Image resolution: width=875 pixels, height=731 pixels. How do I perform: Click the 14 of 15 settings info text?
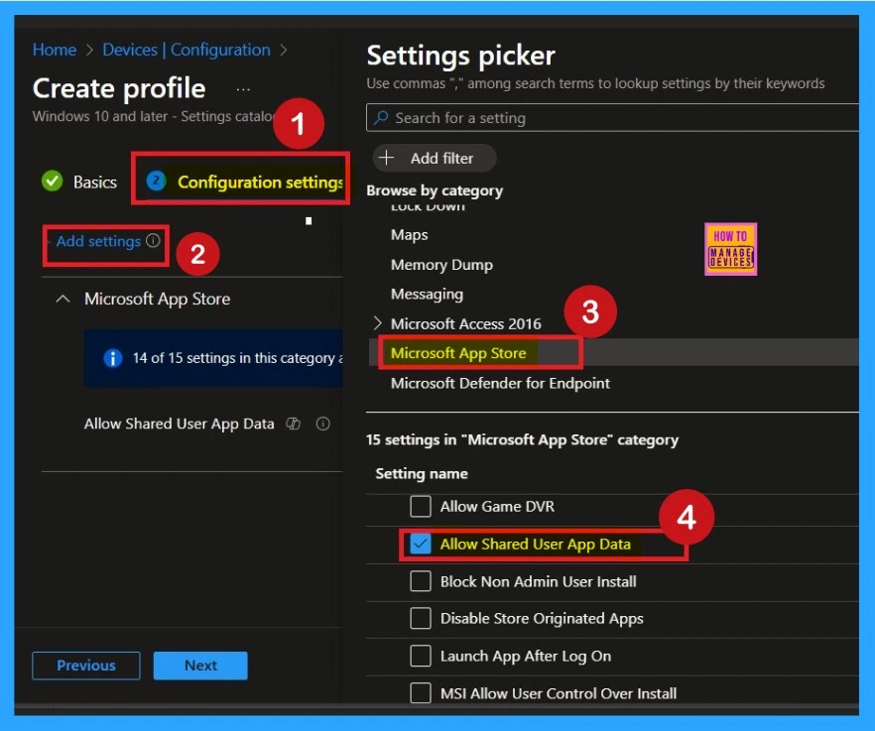(x=238, y=358)
